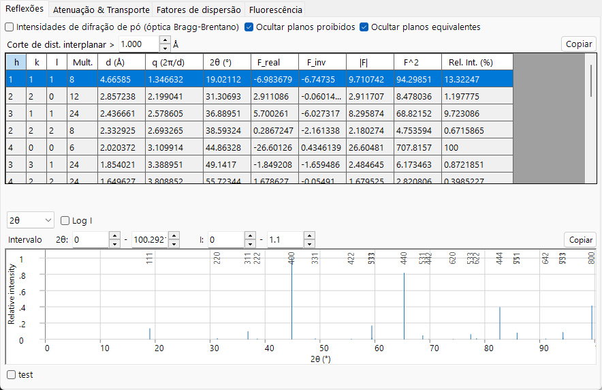602x390 pixels.
Task: Enable the Log I checkbox
Action: [x=65, y=220]
